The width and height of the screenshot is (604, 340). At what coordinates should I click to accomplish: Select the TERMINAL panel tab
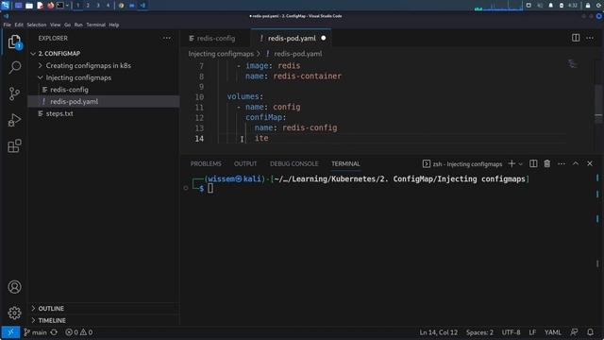(x=345, y=163)
